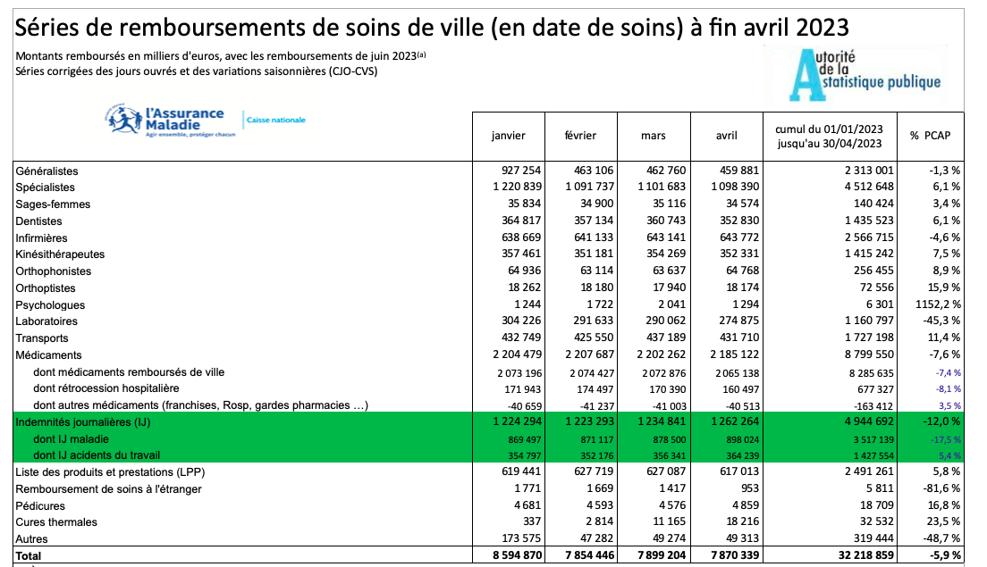Image resolution: width=987 pixels, height=567 pixels.
Task: Select the 'janvier' column header
Action: click(508, 135)
